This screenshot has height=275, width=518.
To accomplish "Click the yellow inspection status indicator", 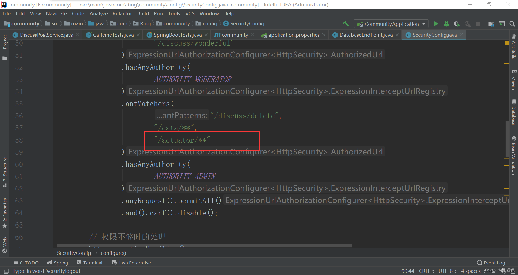I will tap(506, 43).
